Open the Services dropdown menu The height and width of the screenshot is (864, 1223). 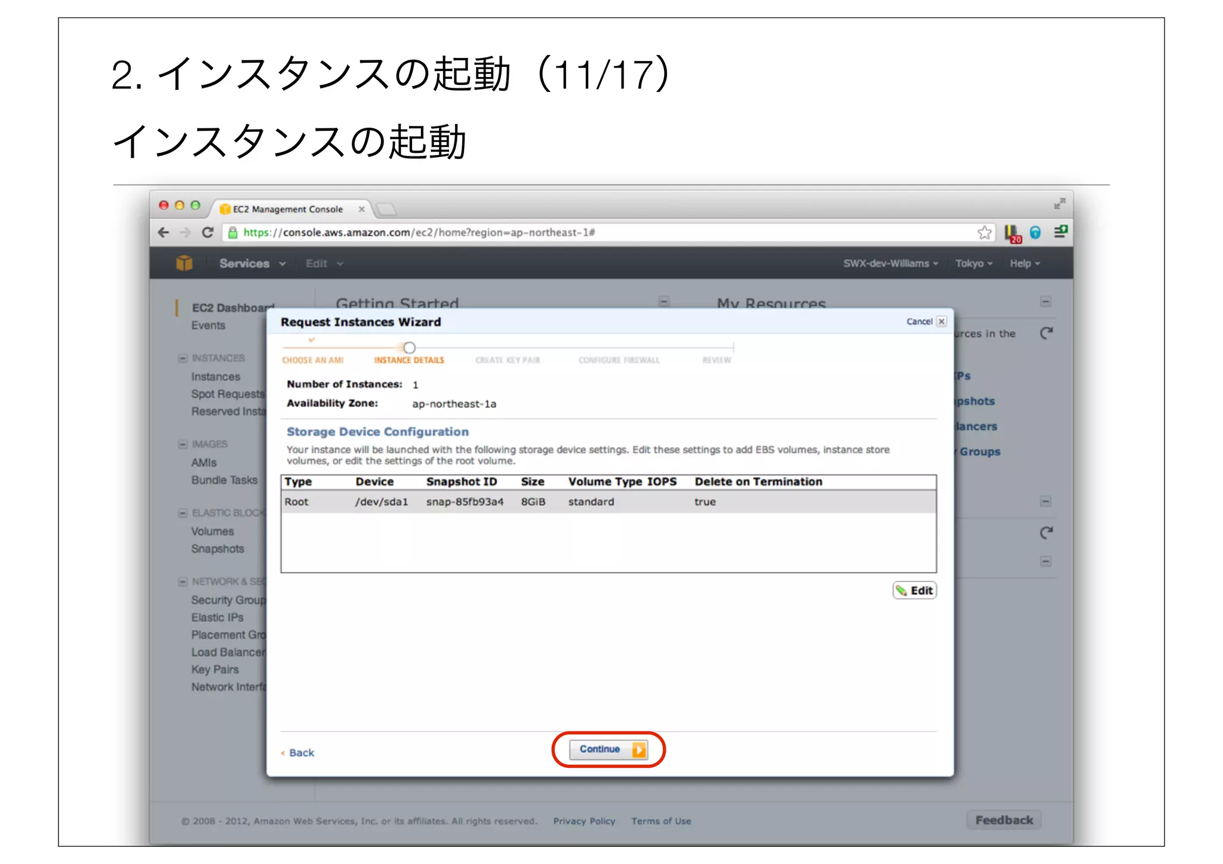pos(251,263)
